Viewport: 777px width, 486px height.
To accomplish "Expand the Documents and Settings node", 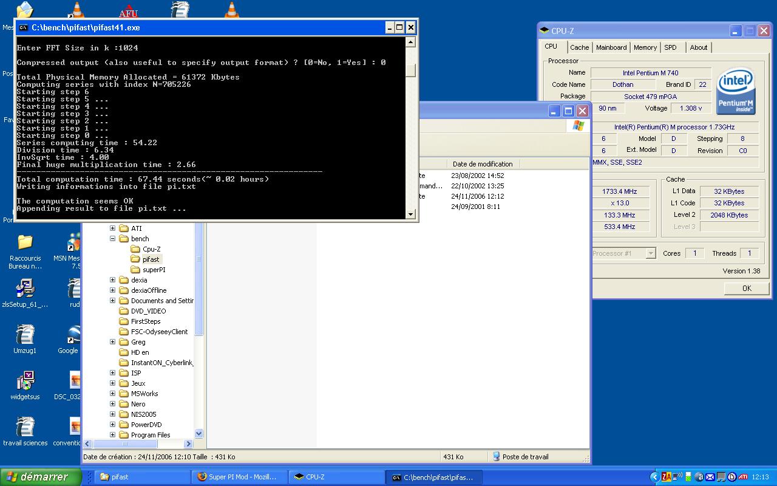I will pyautogui.click(x=112, y=301).
